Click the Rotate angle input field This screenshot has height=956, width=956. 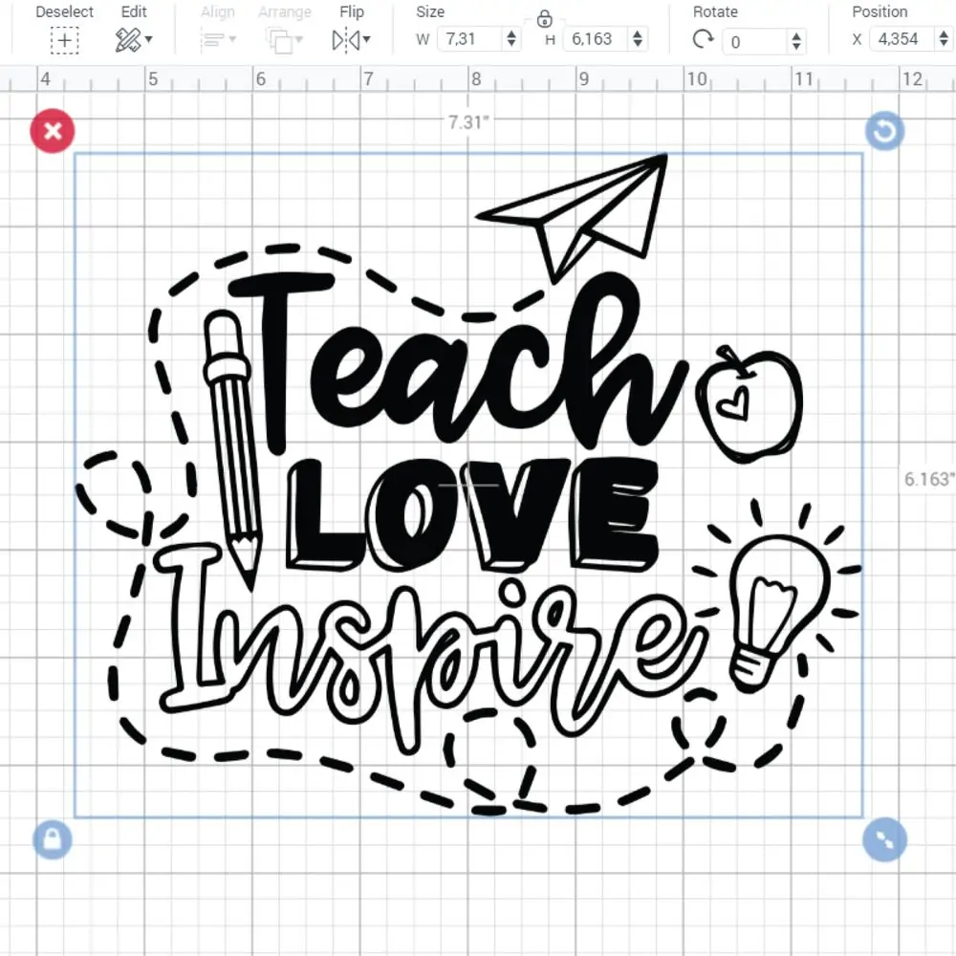click(x=755, y=41)
